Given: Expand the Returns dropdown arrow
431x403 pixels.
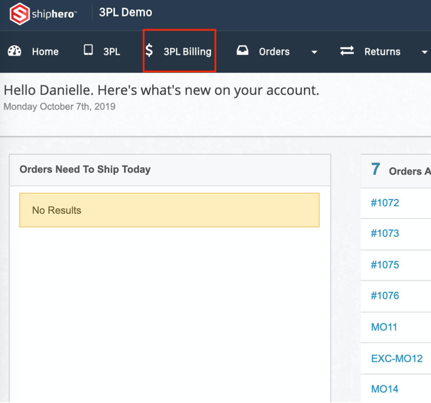Looking at the screenshot, I should click(424, 52).
